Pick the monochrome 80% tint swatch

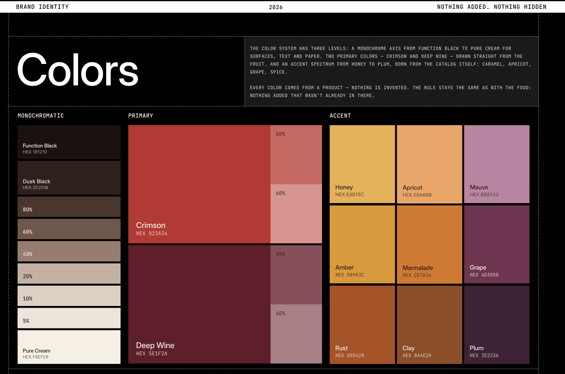coord(69,207)
